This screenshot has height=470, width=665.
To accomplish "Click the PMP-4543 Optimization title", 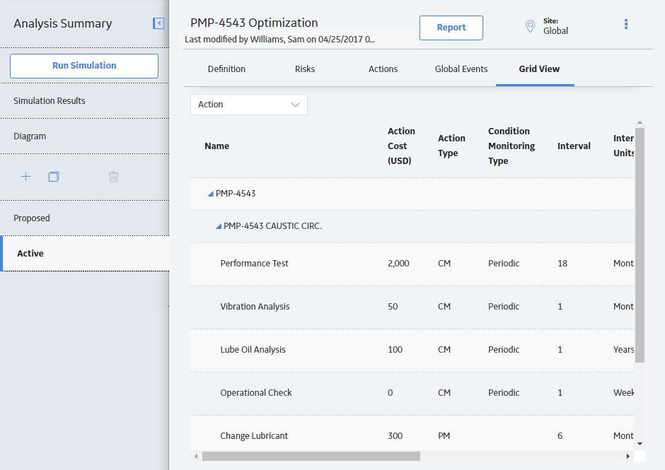I will coord(254,23).
